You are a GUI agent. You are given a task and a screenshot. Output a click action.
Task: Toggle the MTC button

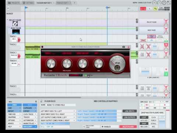pos(153,126)
